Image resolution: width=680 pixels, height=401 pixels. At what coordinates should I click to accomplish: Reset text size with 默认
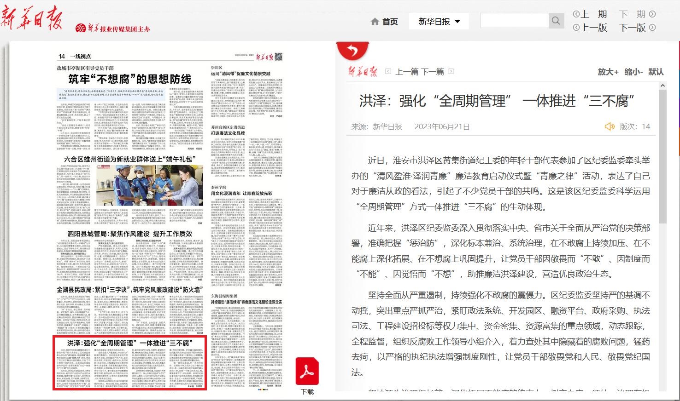point(656,72)
